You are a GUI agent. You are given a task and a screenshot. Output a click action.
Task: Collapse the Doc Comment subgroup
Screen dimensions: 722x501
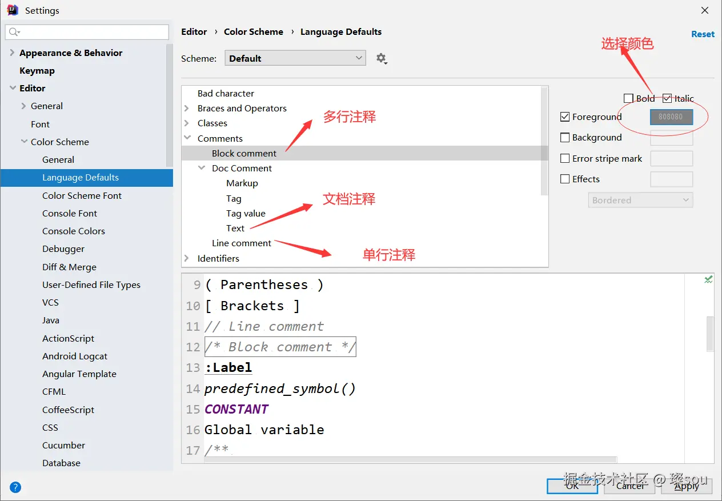pos(201,168)
